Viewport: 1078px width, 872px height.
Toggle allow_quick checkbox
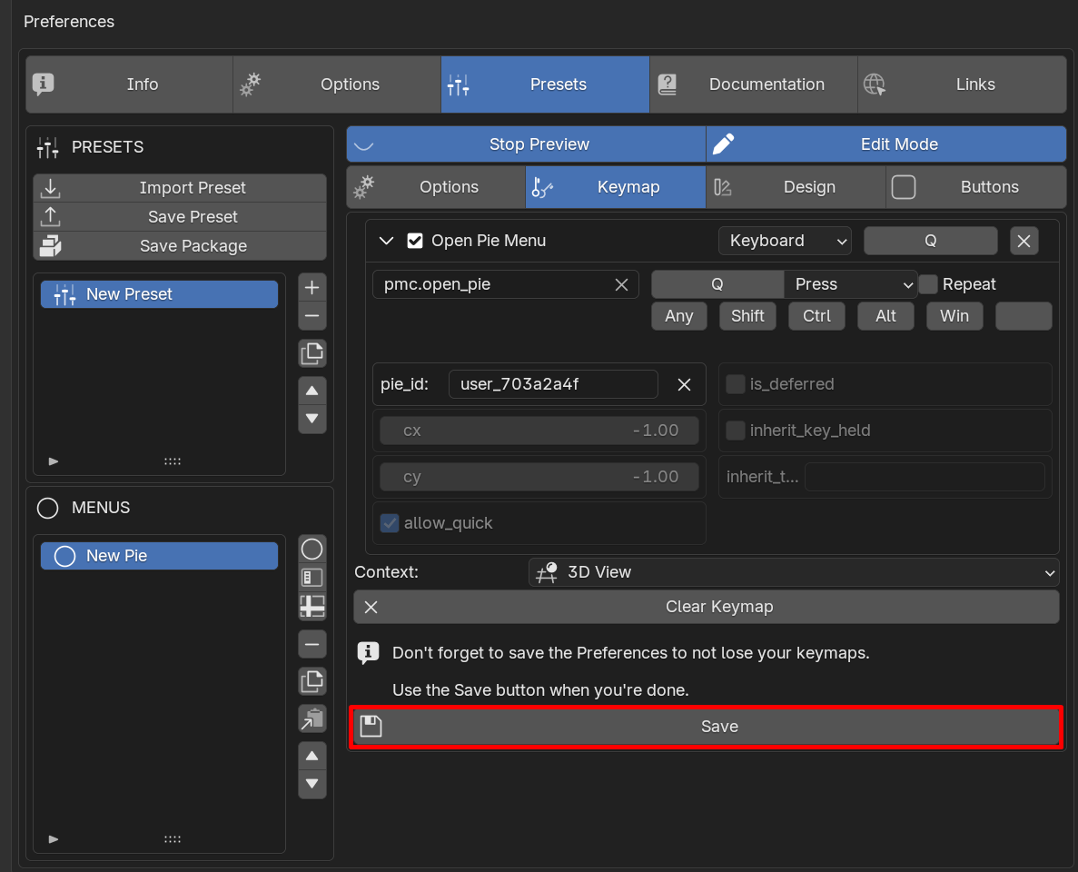[x=389, y=523]
